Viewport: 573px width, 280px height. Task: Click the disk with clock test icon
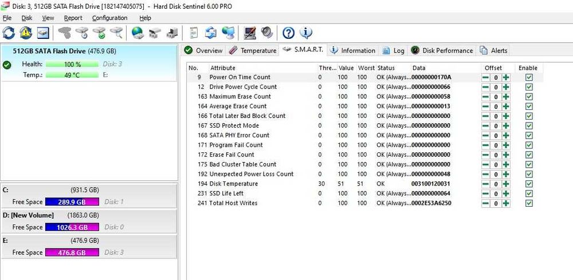click(82, 33)
